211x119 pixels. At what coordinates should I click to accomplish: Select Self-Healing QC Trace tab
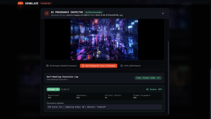pyautogui.click(x=98, y=66)
